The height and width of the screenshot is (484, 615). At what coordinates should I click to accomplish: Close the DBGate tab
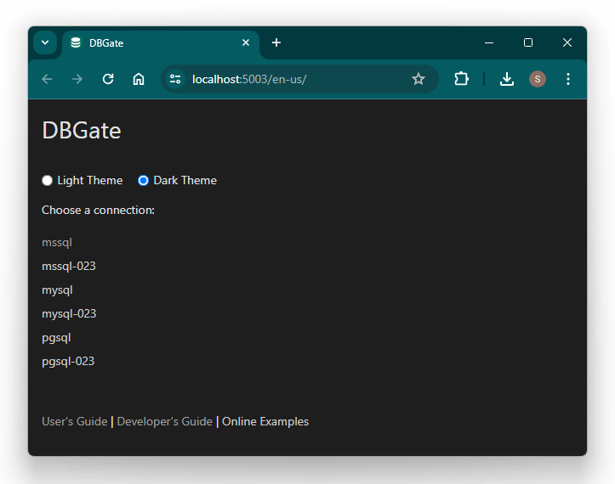coord(246,42)
